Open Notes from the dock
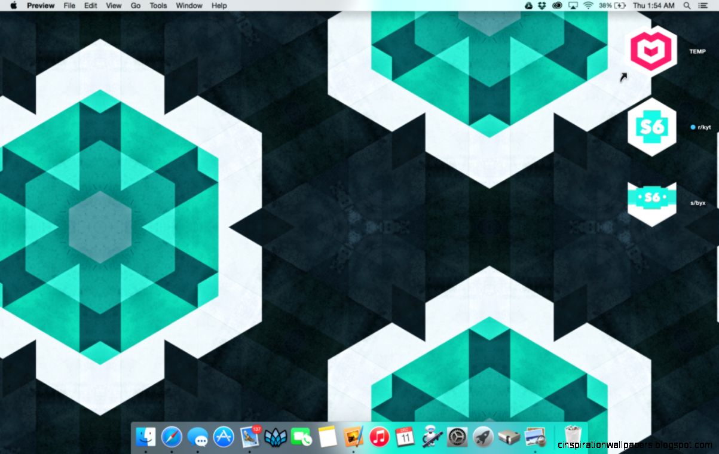The height and width of the screenshot is (454, 719). coord(328,437)
